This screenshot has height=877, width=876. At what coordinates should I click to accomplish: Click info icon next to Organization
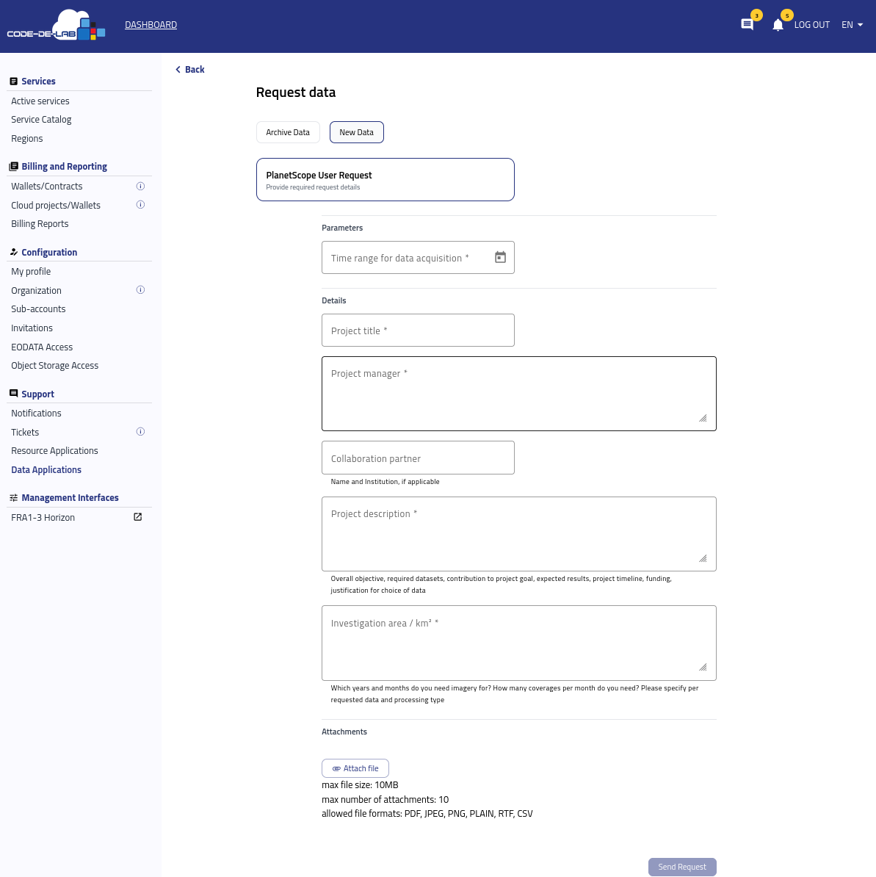click(x=140, y=289)
